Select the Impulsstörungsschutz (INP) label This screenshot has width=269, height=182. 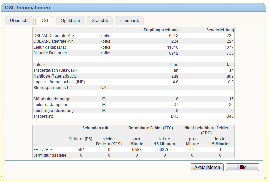click(59, 82)
